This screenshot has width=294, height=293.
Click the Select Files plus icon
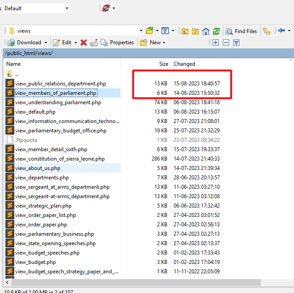[216, 42]
